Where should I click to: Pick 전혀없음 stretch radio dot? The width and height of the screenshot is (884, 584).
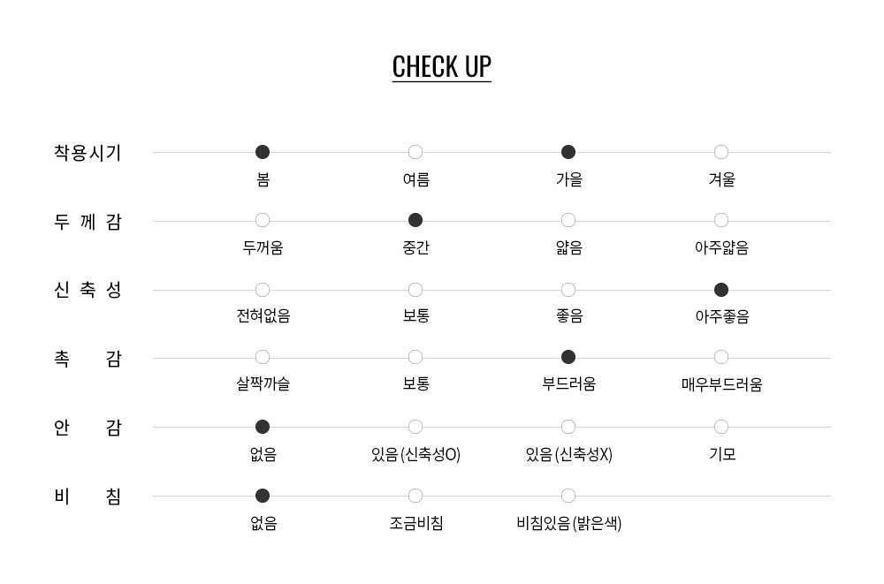(263, 290)
